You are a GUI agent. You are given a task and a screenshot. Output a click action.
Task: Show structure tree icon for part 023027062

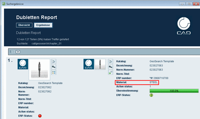click(54, 61)
